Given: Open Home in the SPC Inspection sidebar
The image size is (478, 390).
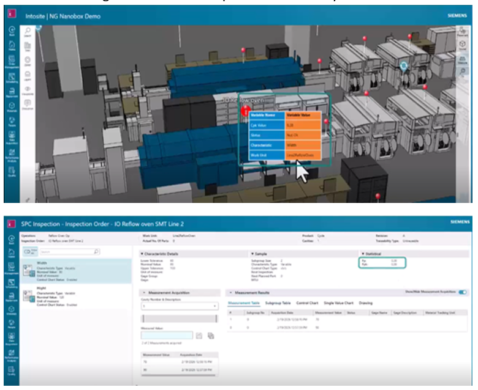Looking at the screenshot, I should click(12, 253).
